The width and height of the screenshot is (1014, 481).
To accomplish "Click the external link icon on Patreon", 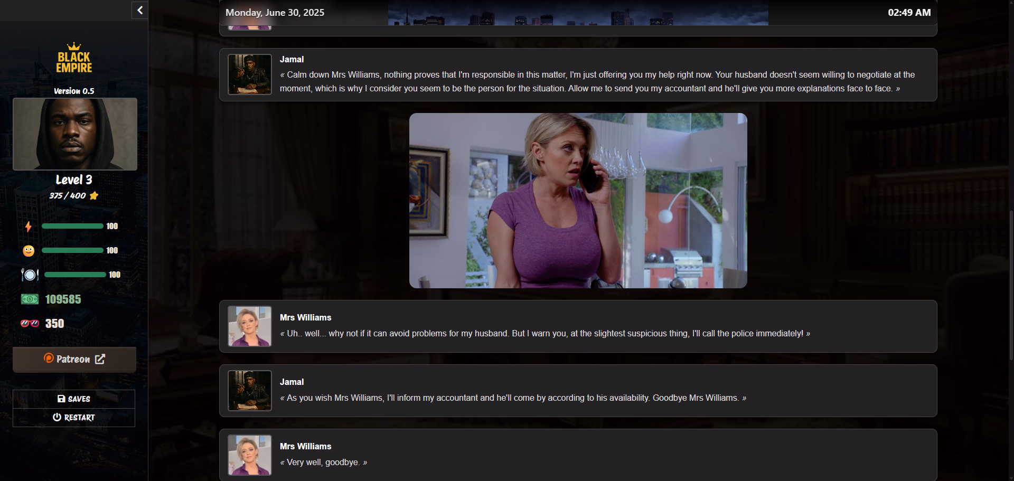I will click(x=100, y=359).
